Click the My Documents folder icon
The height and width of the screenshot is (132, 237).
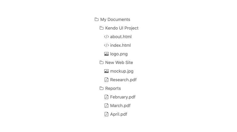pos(97,19)
